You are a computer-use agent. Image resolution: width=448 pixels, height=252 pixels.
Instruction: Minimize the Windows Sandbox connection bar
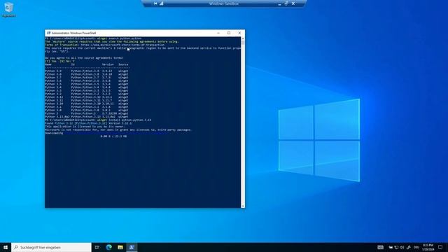[x=279, y=3]
